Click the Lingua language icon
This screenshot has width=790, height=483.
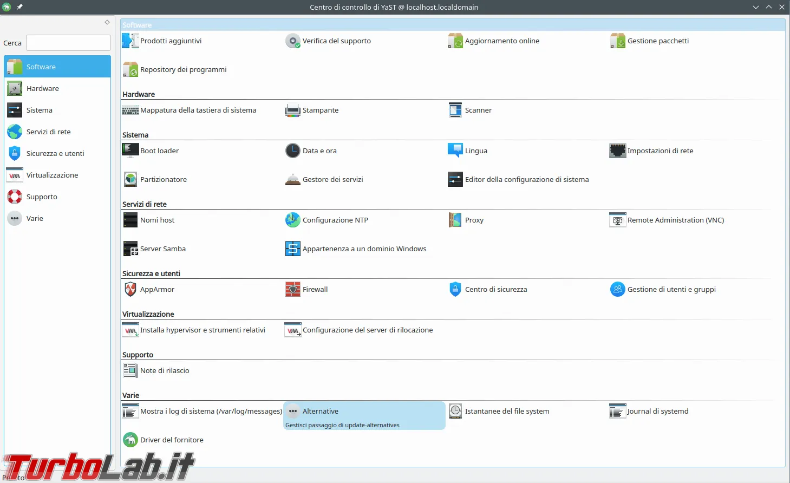pyautogui.click(x=455, y=151)
